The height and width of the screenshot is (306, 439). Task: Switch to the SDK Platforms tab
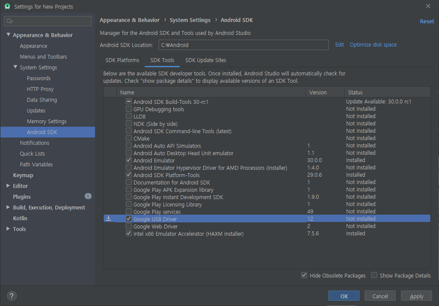pos(122,60)
